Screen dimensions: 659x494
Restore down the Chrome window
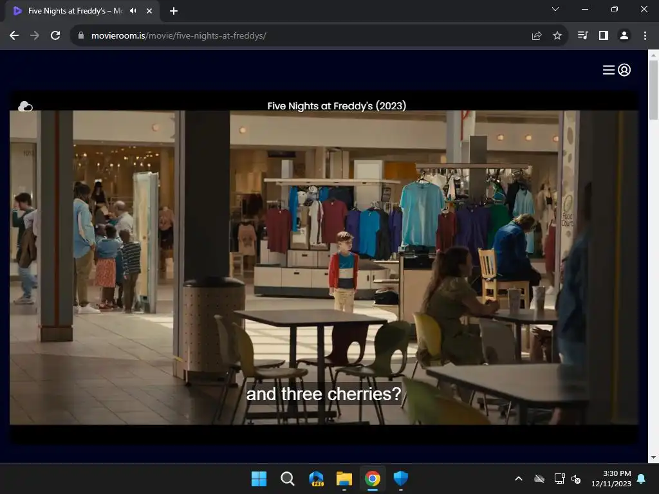[x=615, y=9]
